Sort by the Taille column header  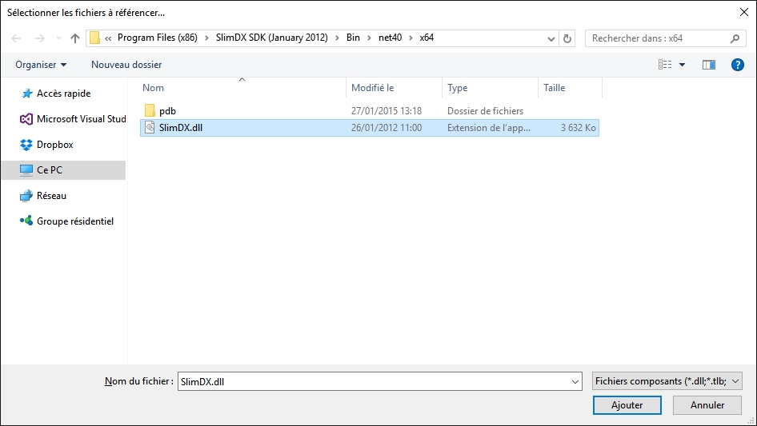tap(571, 88)
